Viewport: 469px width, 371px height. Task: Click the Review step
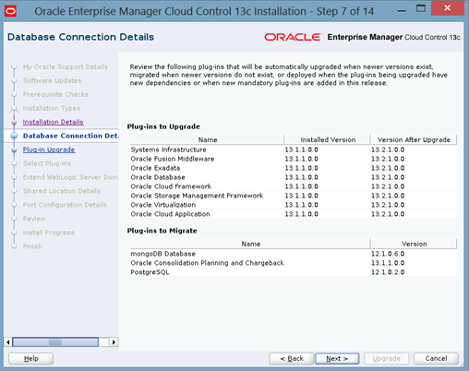coord(34,219)
